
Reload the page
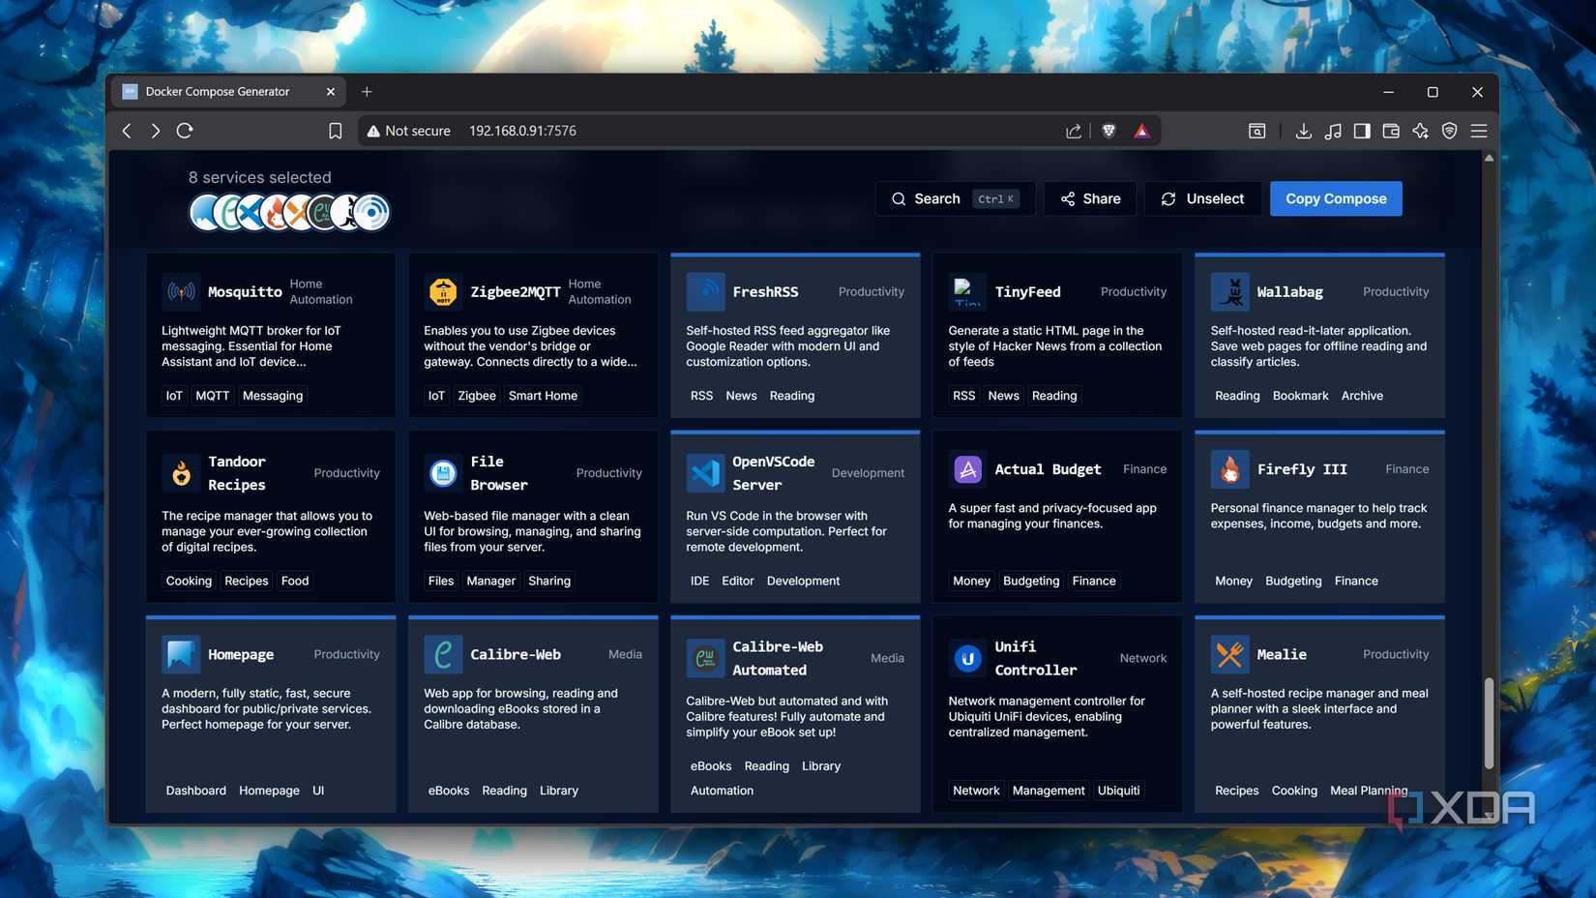tap(185, 131)
